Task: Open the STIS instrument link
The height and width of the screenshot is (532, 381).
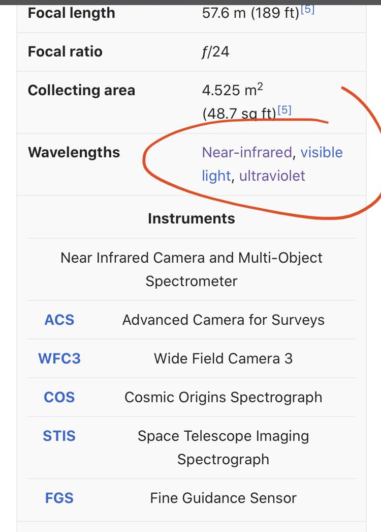Action: pyautogui.click(x=59, y=436)
